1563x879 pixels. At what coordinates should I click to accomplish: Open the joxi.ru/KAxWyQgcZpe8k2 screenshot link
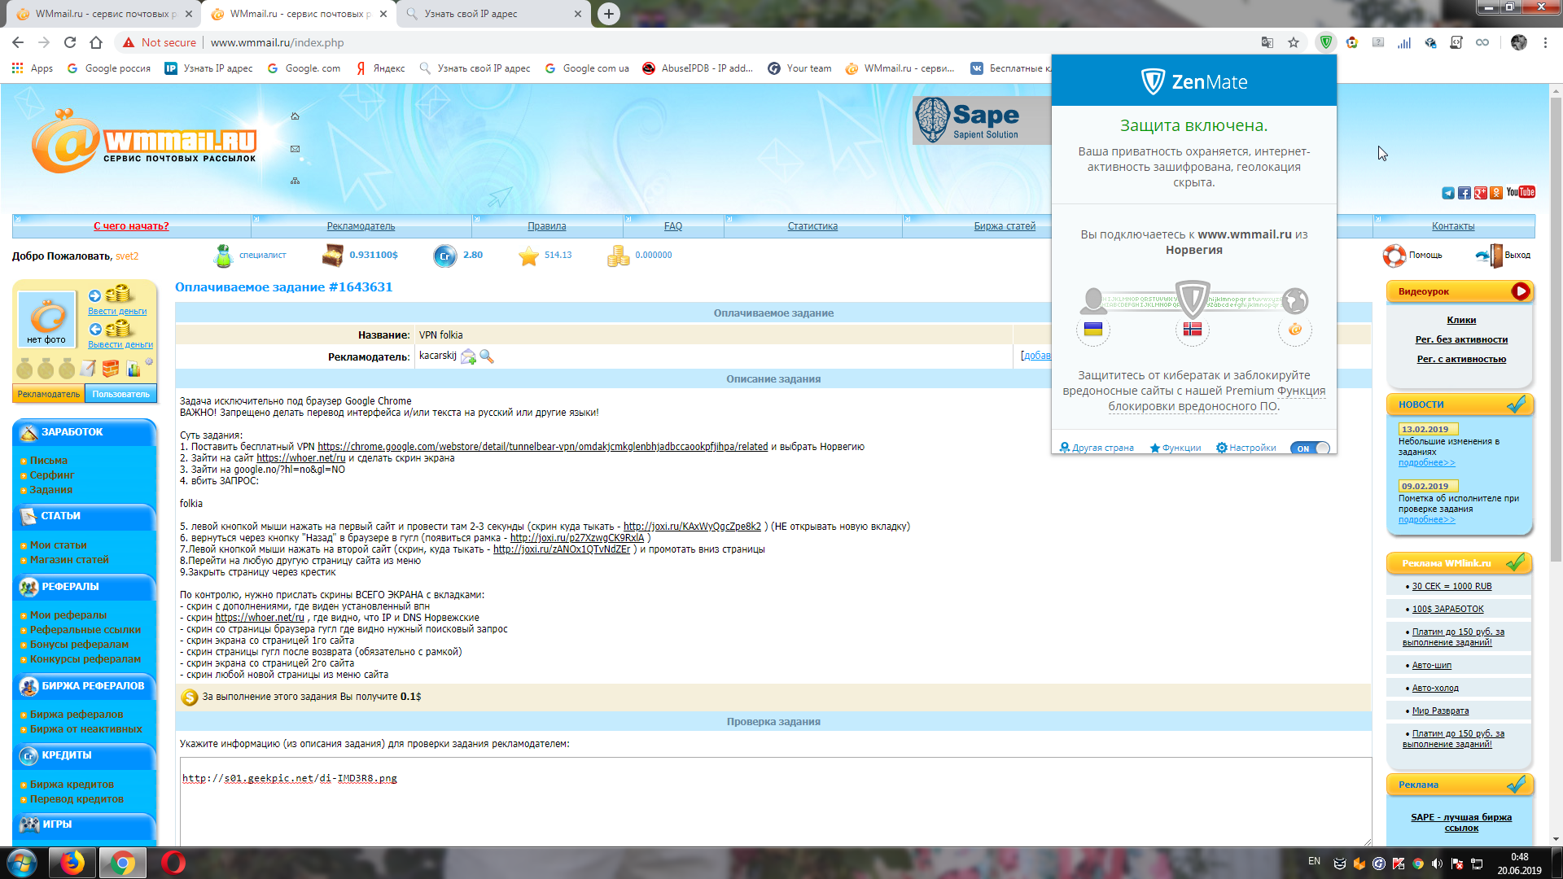pyautogui.click(x=692, y=527)
